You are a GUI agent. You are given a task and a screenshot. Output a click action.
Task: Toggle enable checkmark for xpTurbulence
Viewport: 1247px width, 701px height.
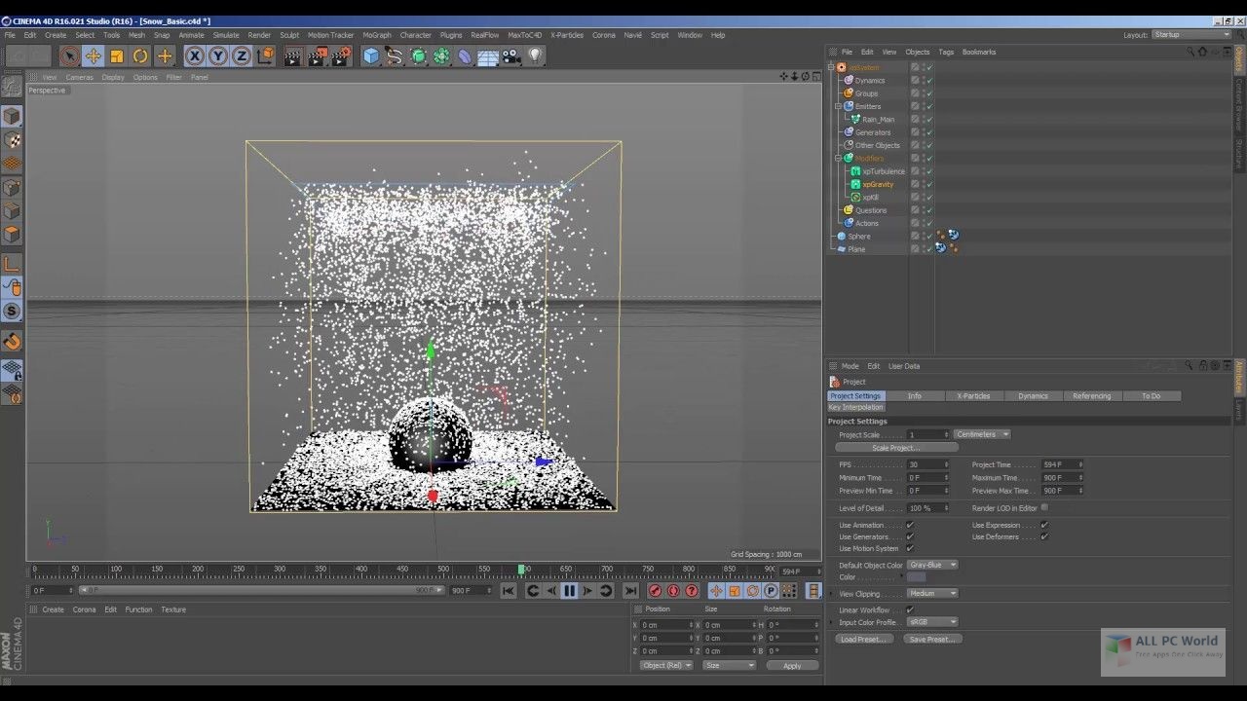coord(929,171)
